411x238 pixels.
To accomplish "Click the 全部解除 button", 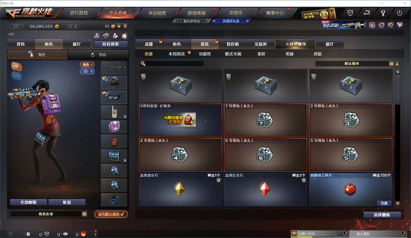I will [x=28, y=202].
